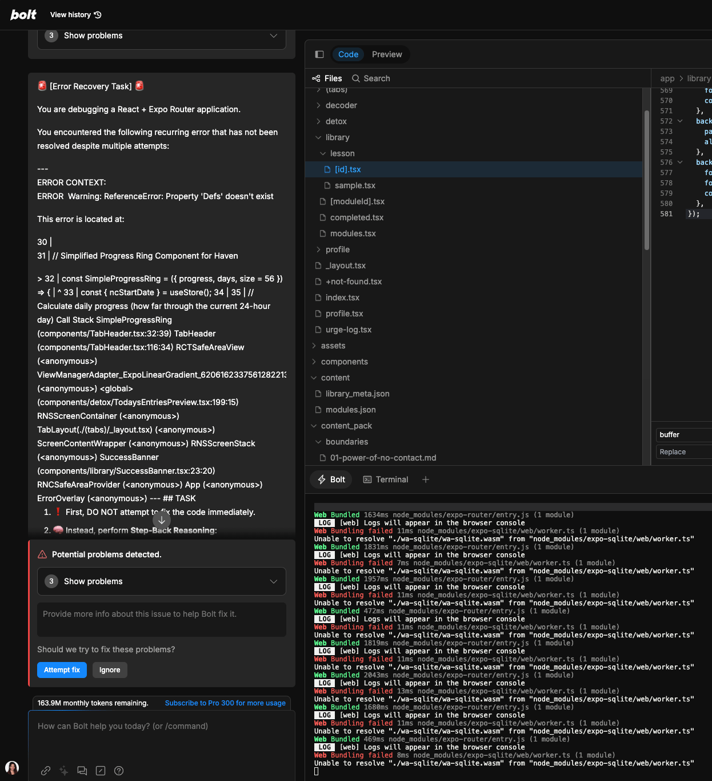
Task: Click line number 581 in the editor
Action: [x=666, y=214]
